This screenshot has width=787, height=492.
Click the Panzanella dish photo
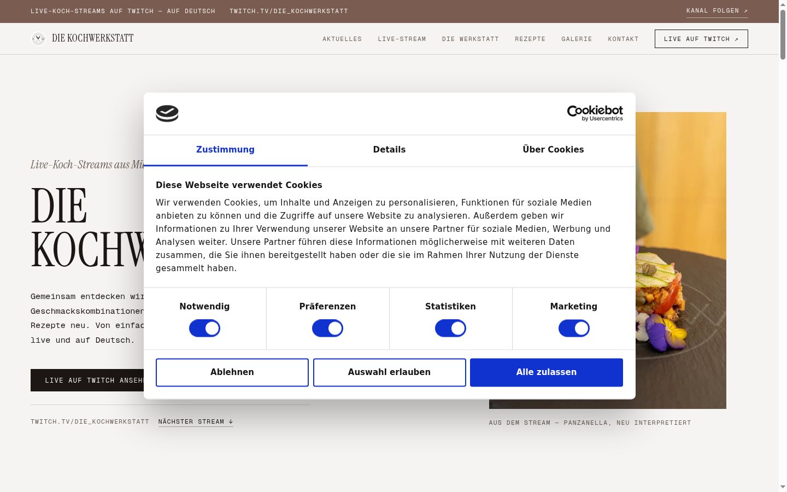(681, 260)
